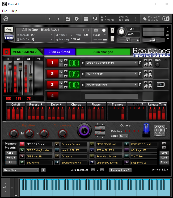Open the workspace layout panel icon

86,19
